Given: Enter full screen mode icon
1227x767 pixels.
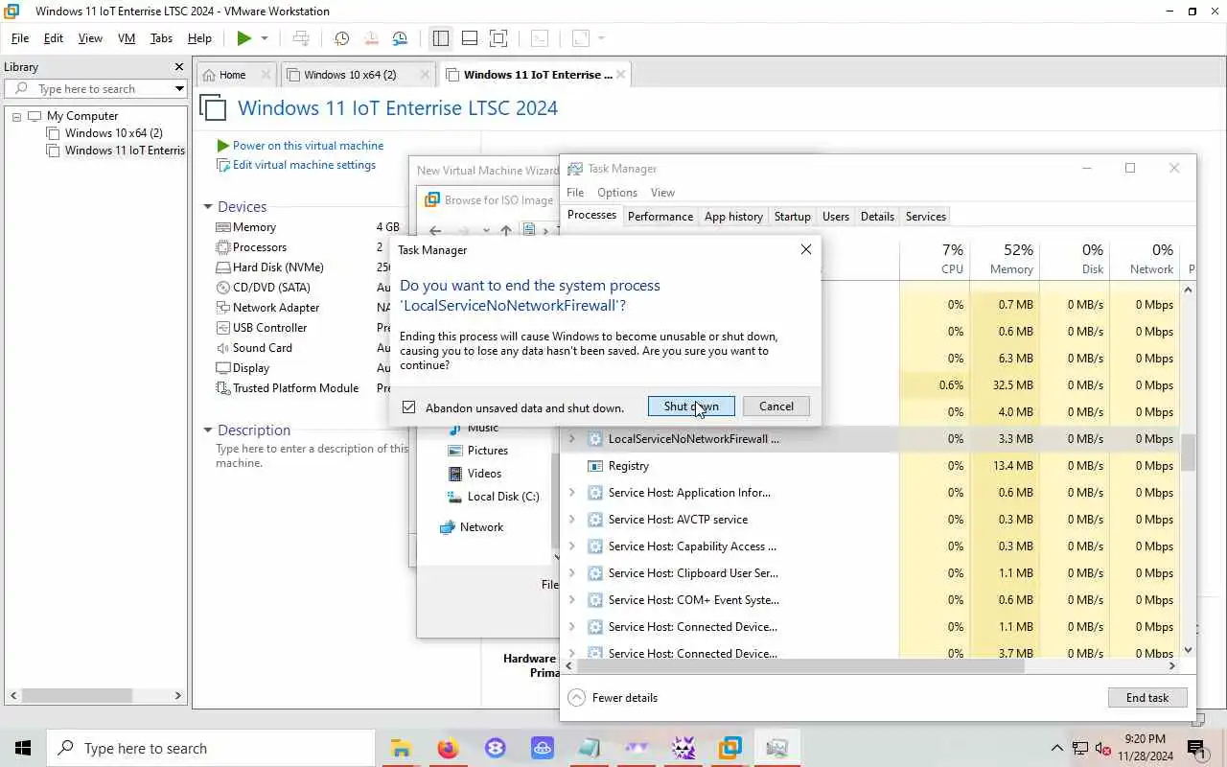Looking at the screenshot, I should (x=498, y=38).
